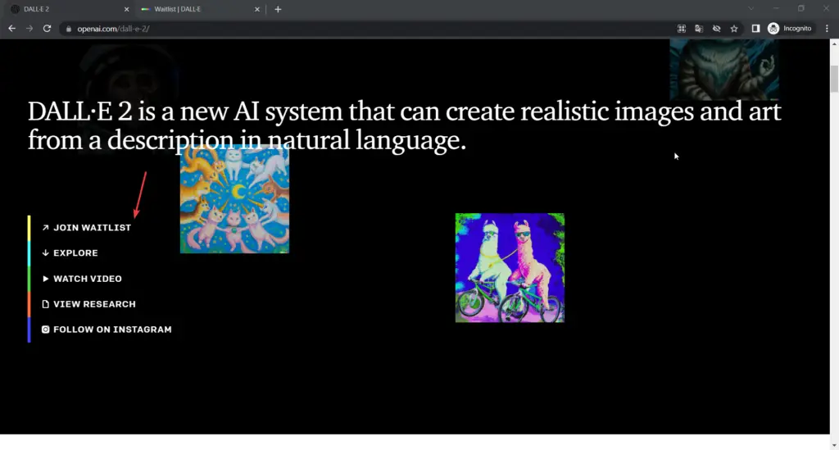Click the scrollbar down arrow
The width and height of the screenshot is (839, 450).
coord(834,445)
